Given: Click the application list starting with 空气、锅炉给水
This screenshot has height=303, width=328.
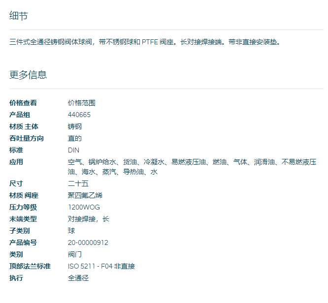Looking at the screenshot, I should point(192,167).
